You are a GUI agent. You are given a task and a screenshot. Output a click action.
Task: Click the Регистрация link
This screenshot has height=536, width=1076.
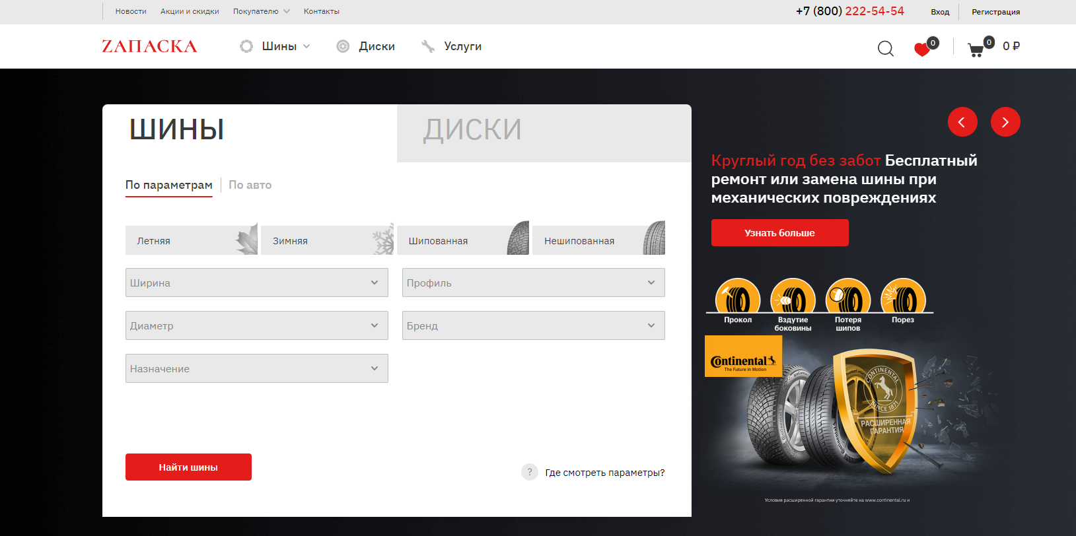coord(996,12)
